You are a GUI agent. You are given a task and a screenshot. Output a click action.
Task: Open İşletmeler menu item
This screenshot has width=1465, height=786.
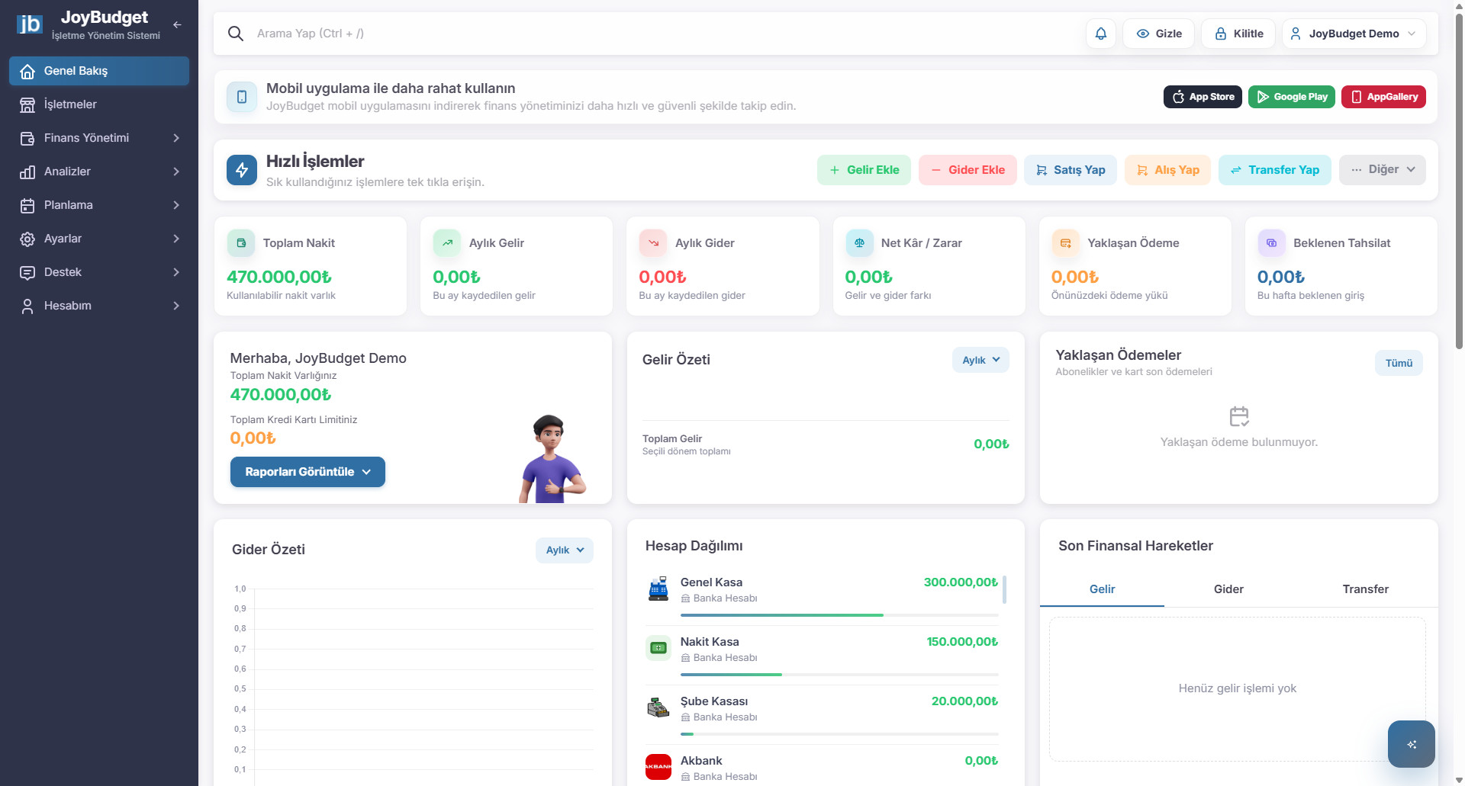pos(99,104)
